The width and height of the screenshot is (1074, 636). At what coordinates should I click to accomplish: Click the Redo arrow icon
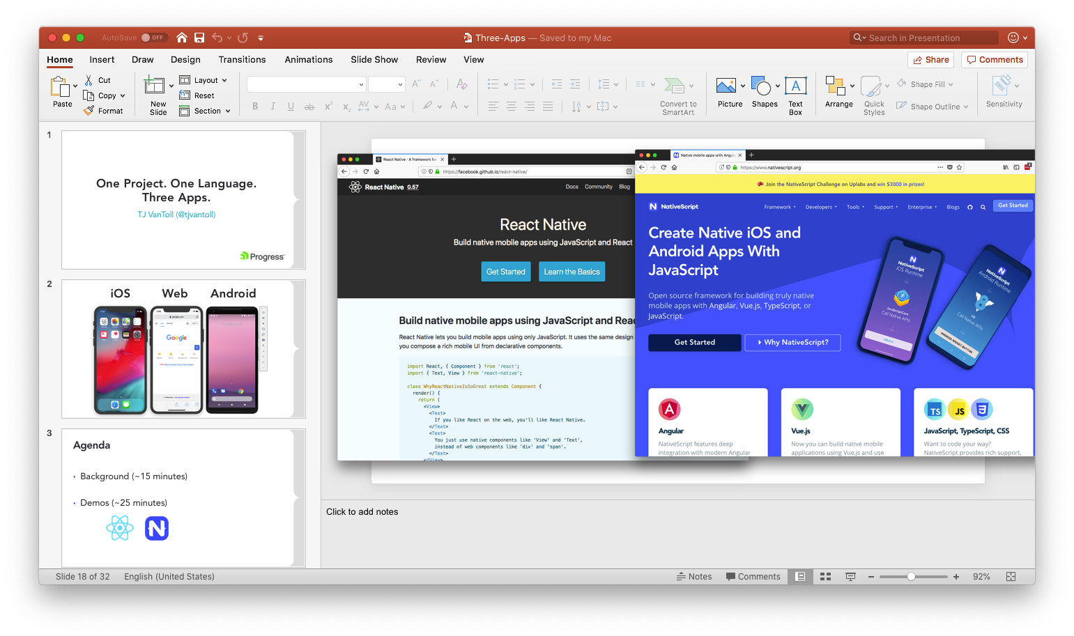(243, 38)
